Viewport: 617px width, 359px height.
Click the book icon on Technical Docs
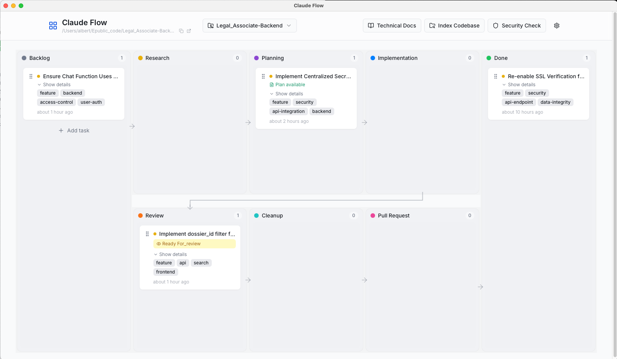tap(371, 26)
